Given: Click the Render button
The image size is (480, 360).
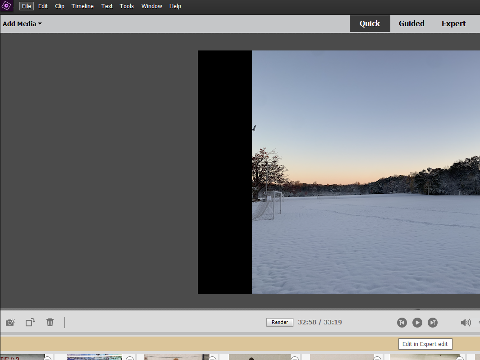Looking at the screenshot, I should tap(279, 322).
